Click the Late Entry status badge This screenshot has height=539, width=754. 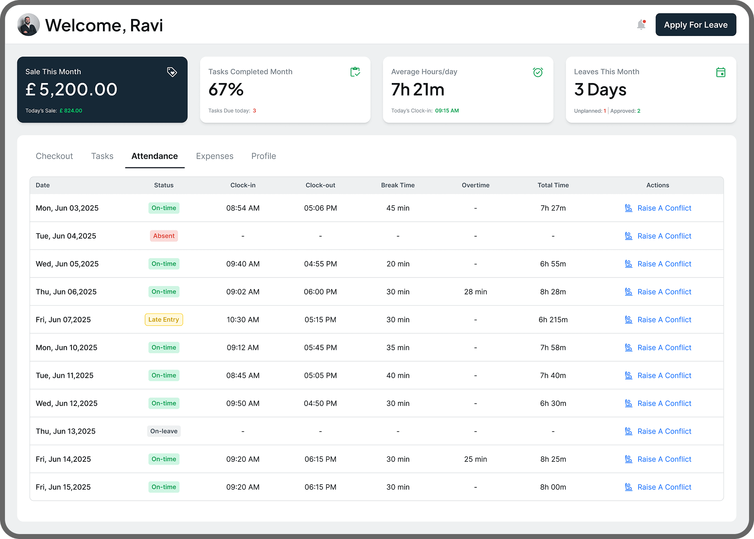164,319
